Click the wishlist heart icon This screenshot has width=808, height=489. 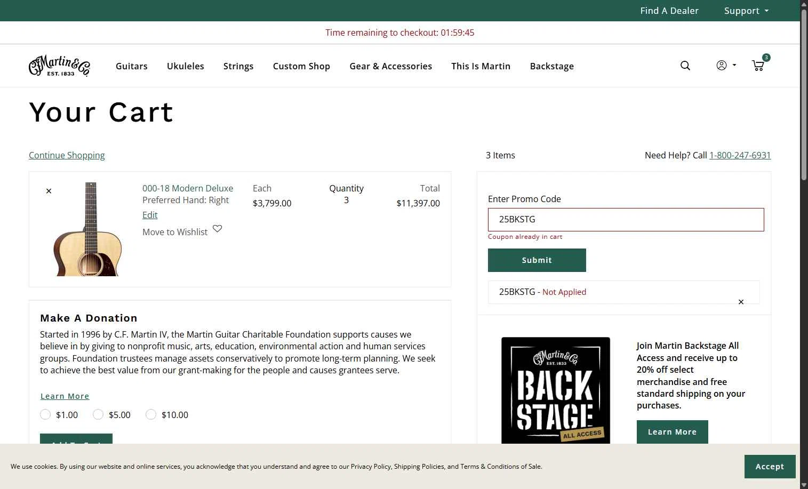[x=217, y=229]
